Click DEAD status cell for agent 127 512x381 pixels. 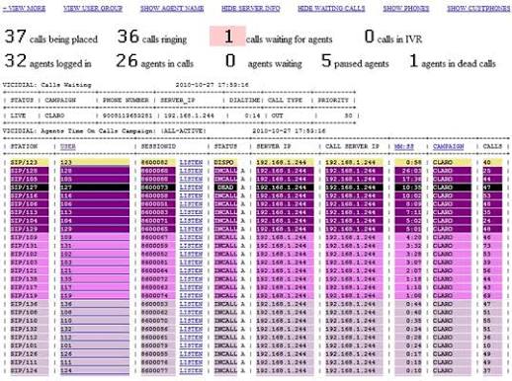[x=225, y=188]
